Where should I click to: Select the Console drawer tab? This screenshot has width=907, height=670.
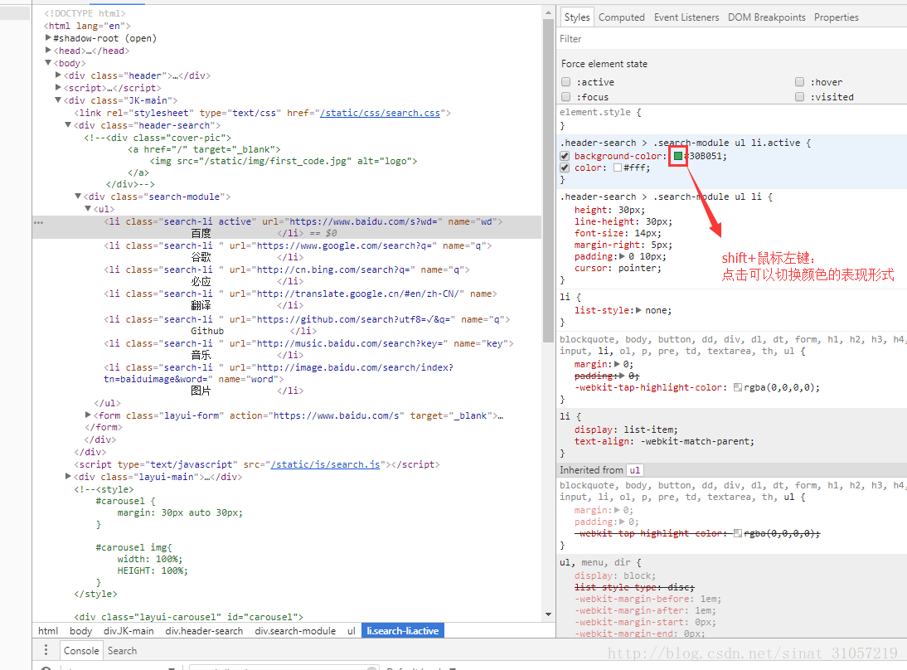(x=81, y=650)
